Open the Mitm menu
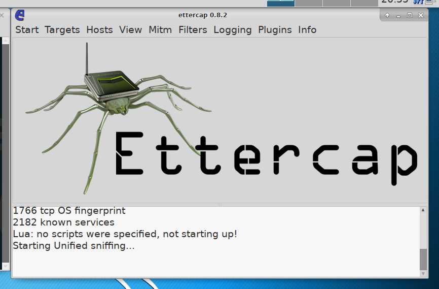This screenshot has width=439, height=289. [x=160, y=30]
